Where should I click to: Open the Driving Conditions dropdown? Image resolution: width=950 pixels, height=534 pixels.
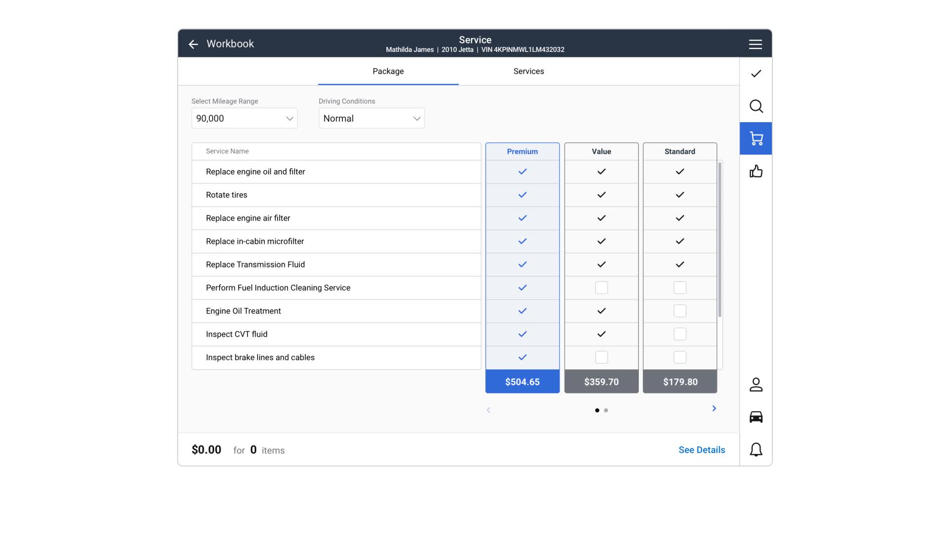[372, 119]
